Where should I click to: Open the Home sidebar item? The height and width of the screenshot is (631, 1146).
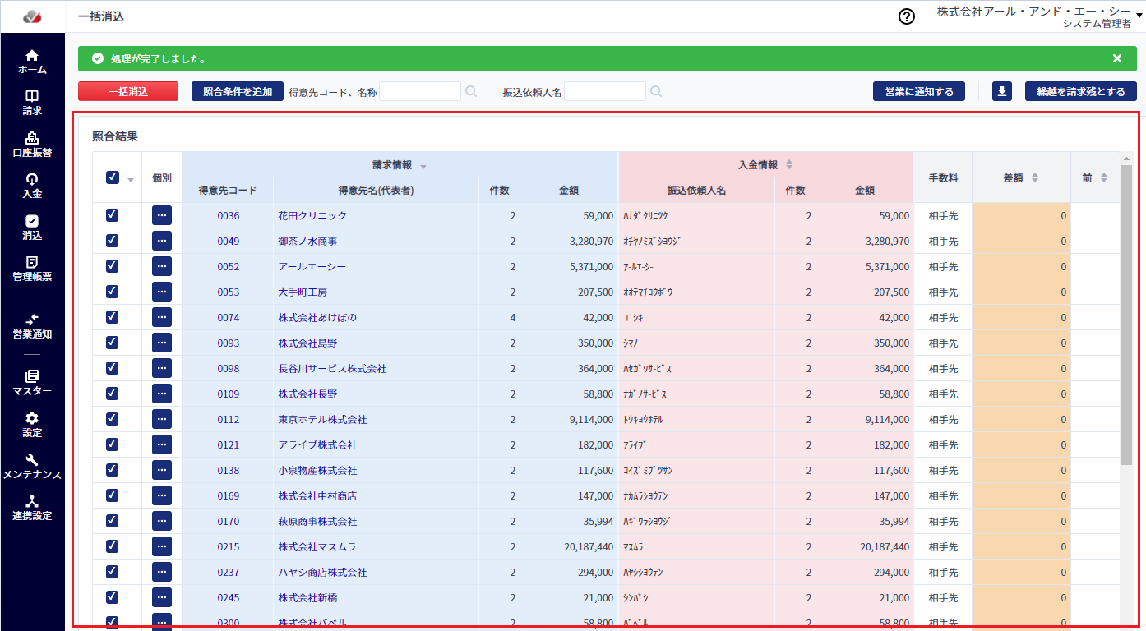click(32, 62)
